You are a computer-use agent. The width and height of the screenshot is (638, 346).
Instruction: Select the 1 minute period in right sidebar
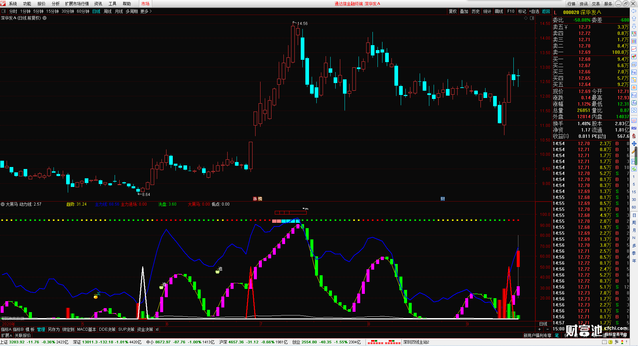click(x=634, y=177)
